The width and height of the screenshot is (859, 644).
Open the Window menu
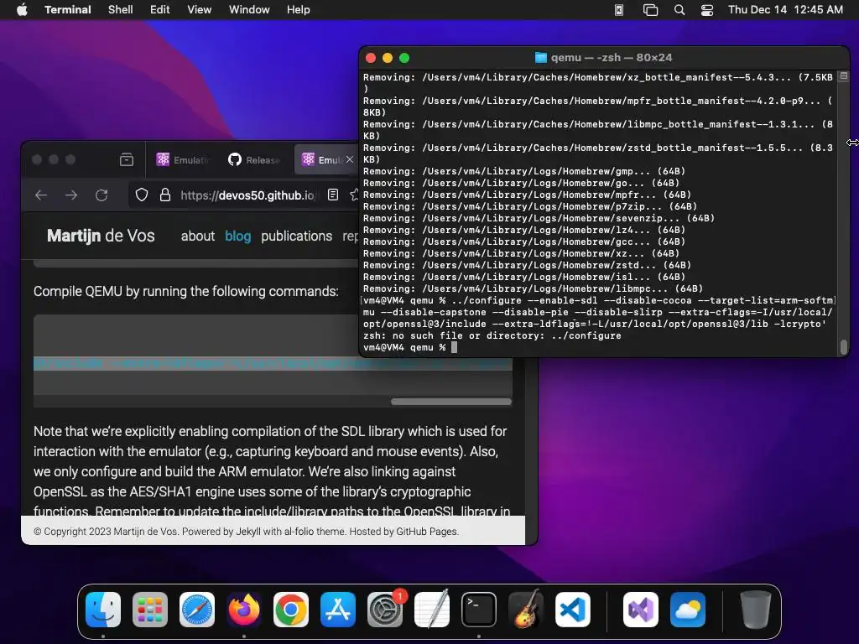(249, 9)
